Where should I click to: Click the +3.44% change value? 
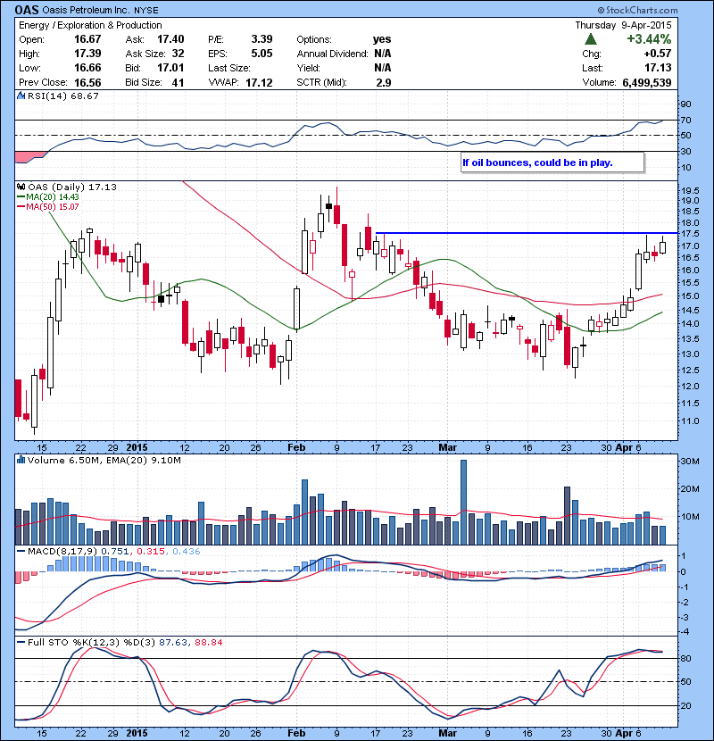click(x=649, y=38)
